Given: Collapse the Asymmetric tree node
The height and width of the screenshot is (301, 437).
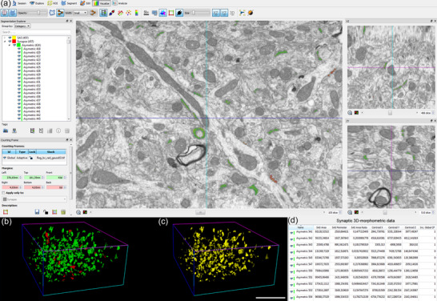Looking at the screenshot, I should click(x=9, y=45).
